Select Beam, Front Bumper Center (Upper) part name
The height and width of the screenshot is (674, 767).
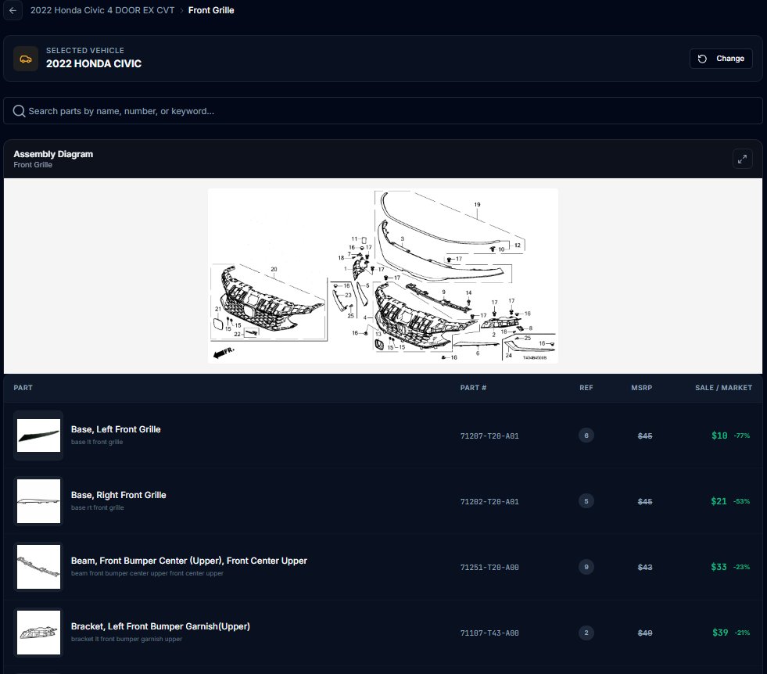[188, 561]
